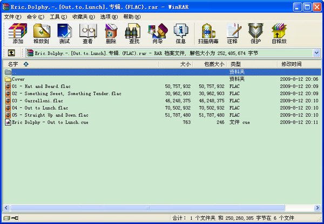Click the cue file icon for Eric Dolphy
Image resolution: width=324 pixels, height=224 pixels.
(8, 122)
